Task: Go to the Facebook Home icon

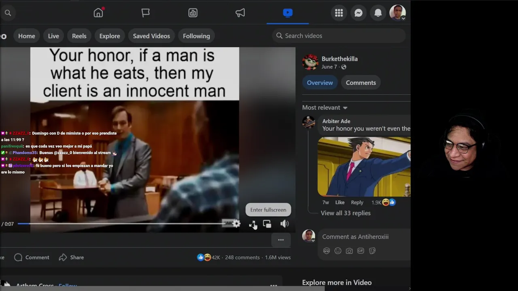Action: click(98, 13)
